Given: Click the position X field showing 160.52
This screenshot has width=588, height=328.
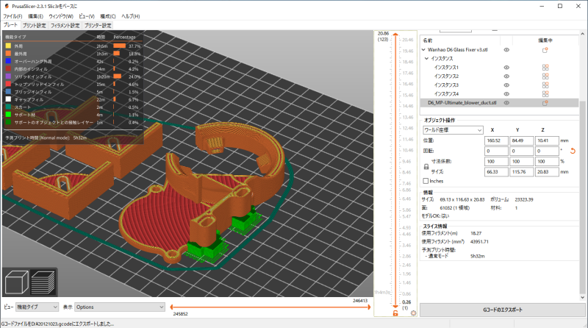Looking at the screenshot, I should tap(496, 140).
